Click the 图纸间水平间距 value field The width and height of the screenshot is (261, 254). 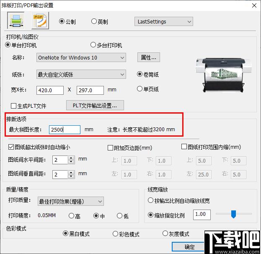pyautogui.click(x=60, y=160)
